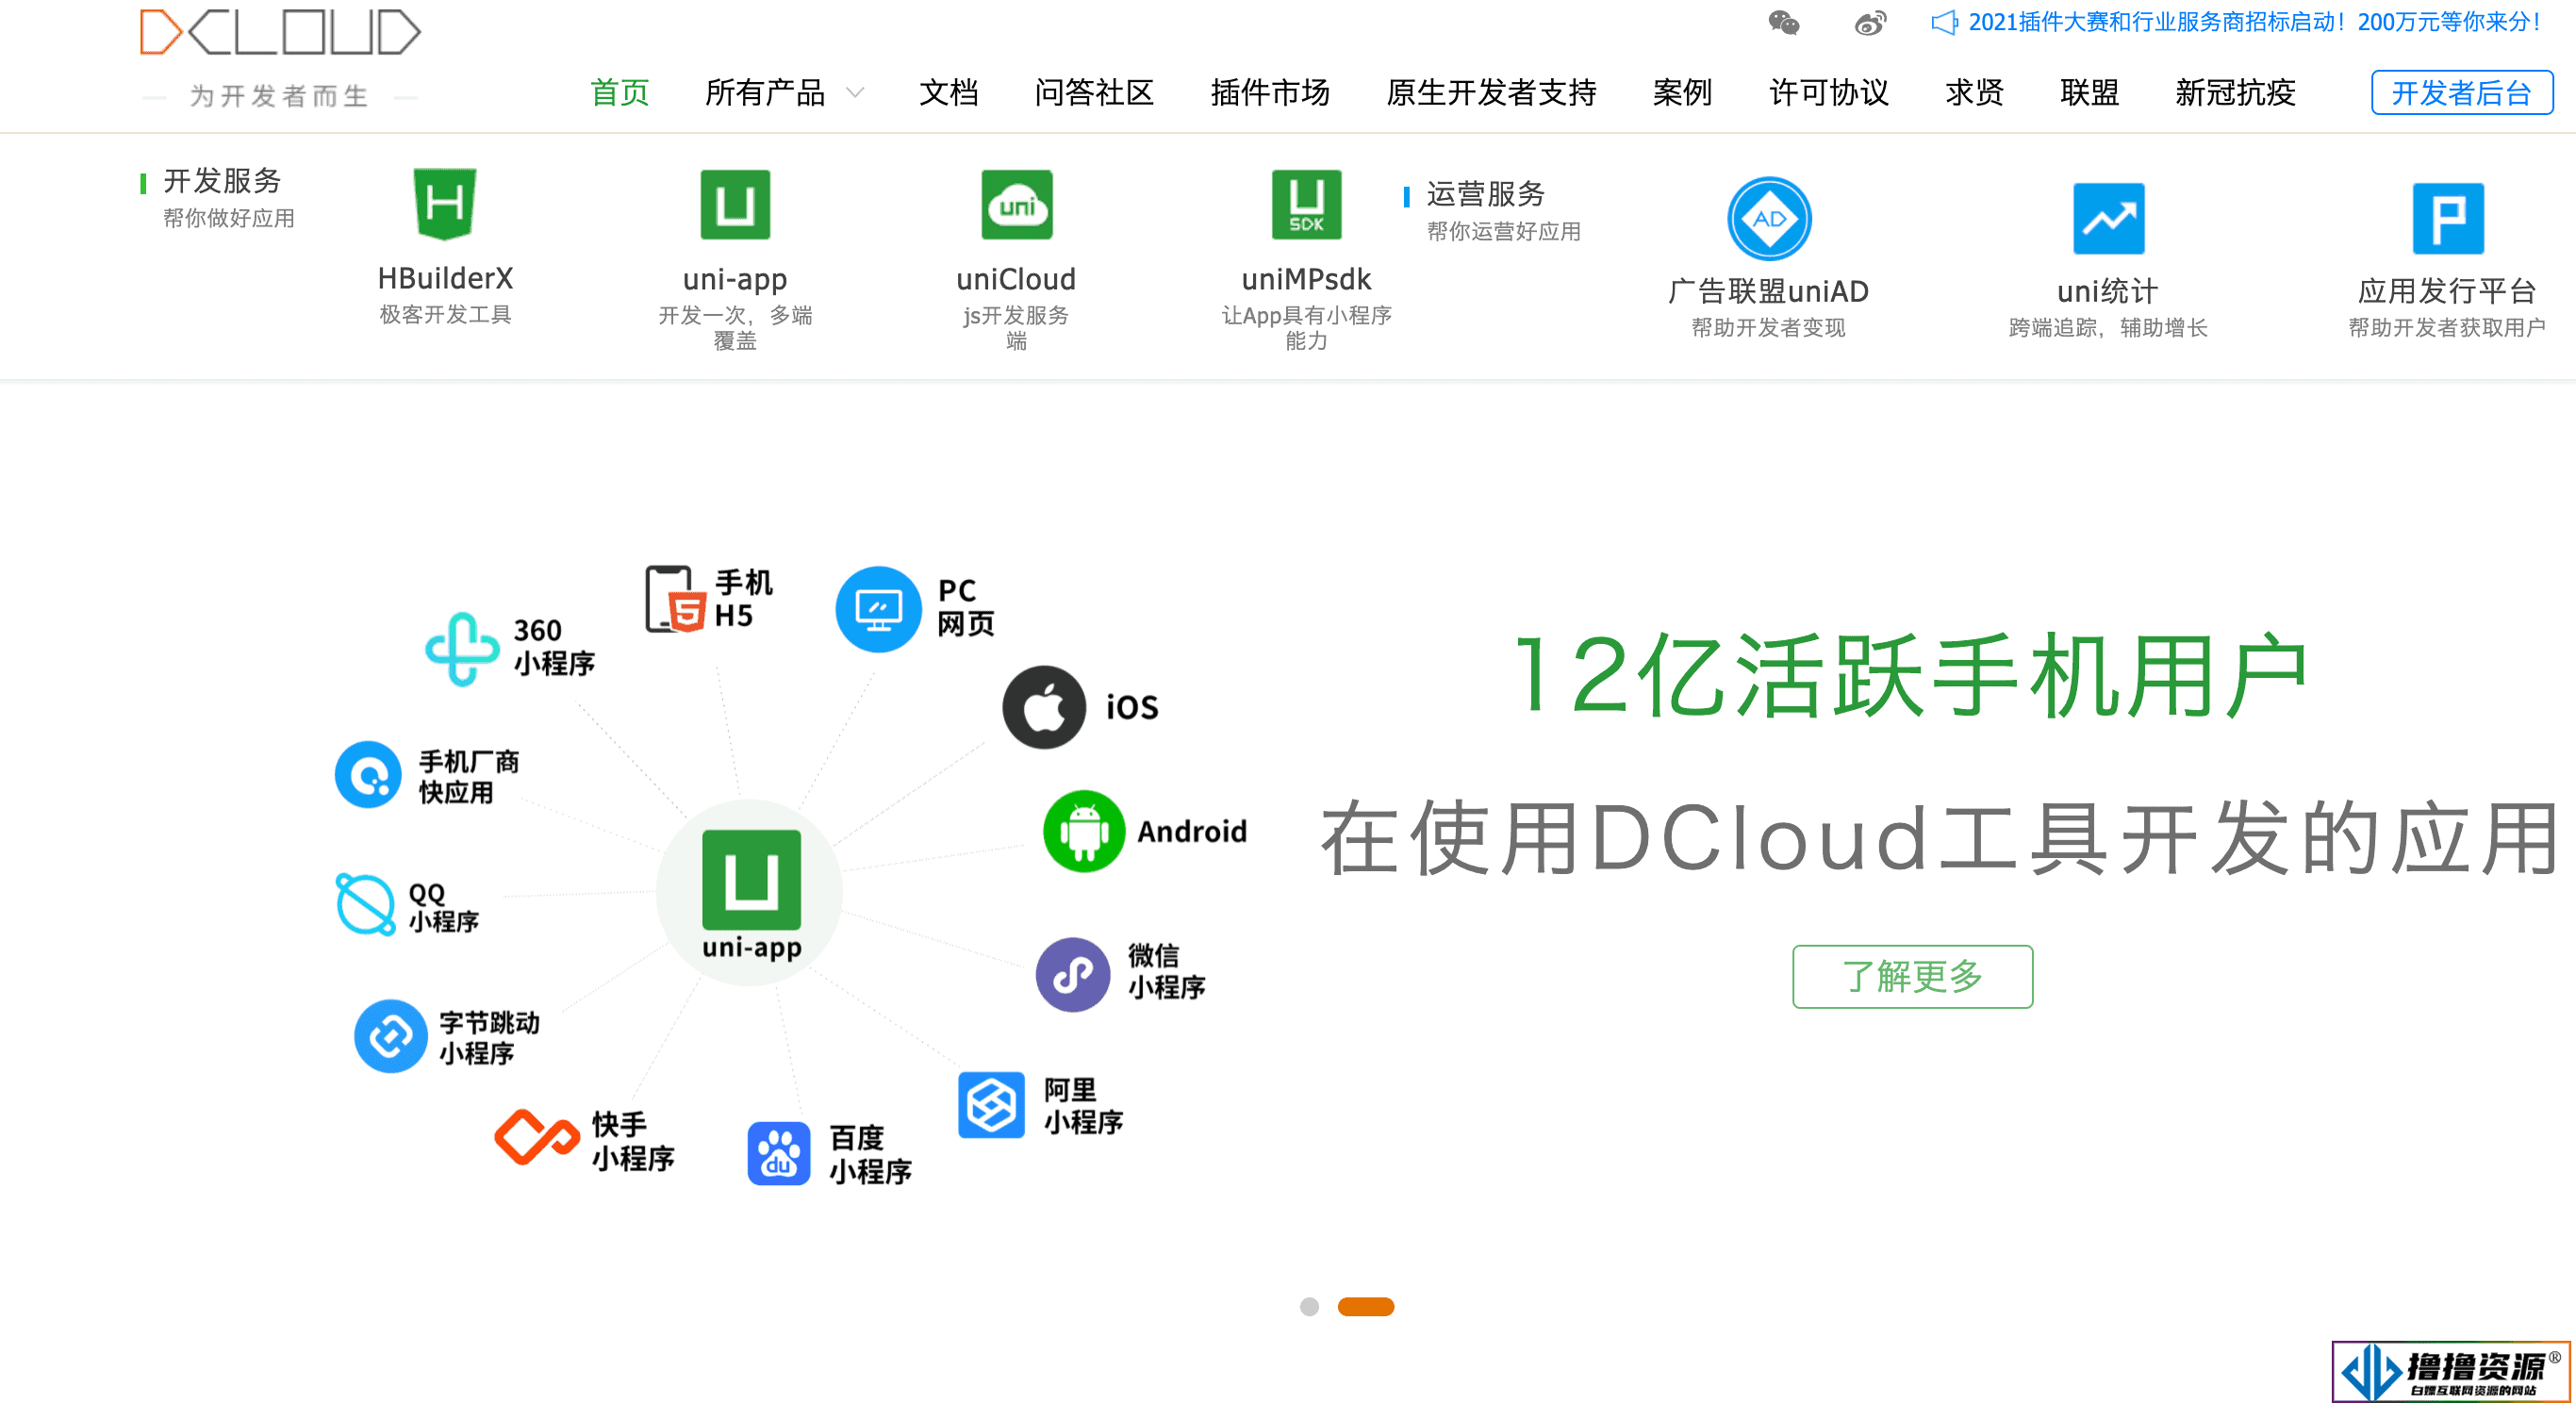Click the uniMPsdk SDK icon

pyautogui.click(x=1306, y=205)
